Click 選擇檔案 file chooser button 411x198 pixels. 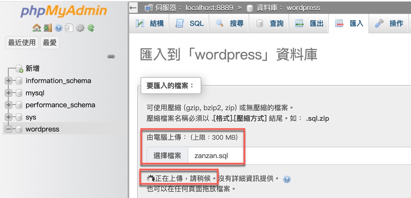(x=167, y=156)
